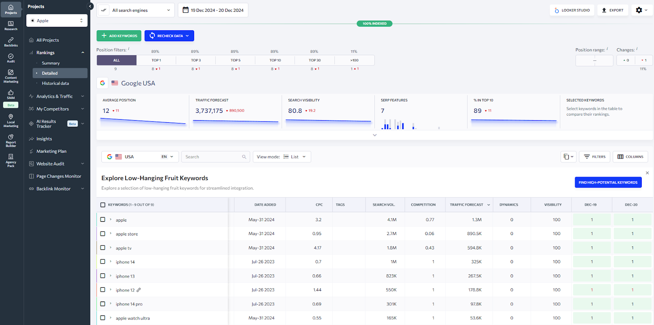Click the Position range slider field
Viewport: 654px width, 325px height.
tap(594, 61)
